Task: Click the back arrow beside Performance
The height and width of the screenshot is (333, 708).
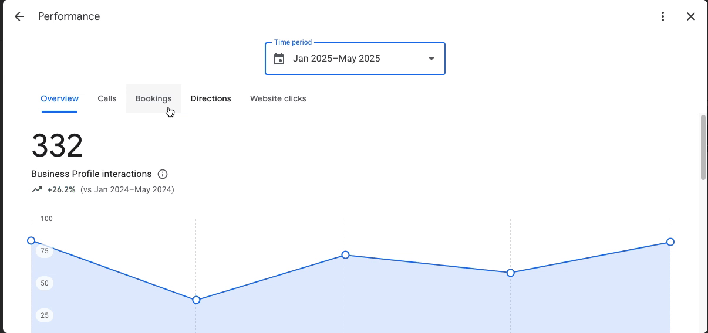Action: pyautogui.click(x=19, y=16)
